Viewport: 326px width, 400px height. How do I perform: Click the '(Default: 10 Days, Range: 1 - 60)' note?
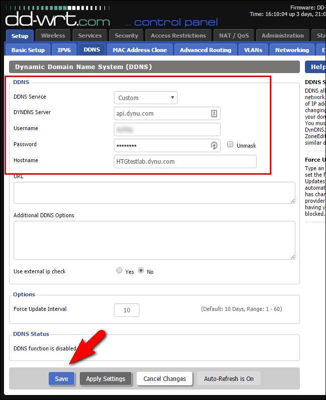point(241,309)
